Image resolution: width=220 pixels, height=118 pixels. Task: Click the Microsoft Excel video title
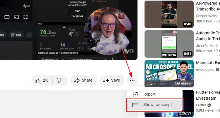coord(208,63)
